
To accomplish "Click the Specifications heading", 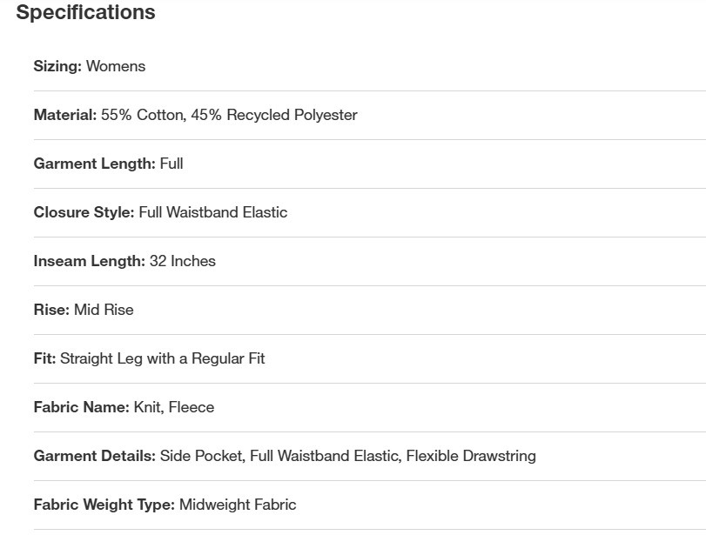I will tap(85, 13).
